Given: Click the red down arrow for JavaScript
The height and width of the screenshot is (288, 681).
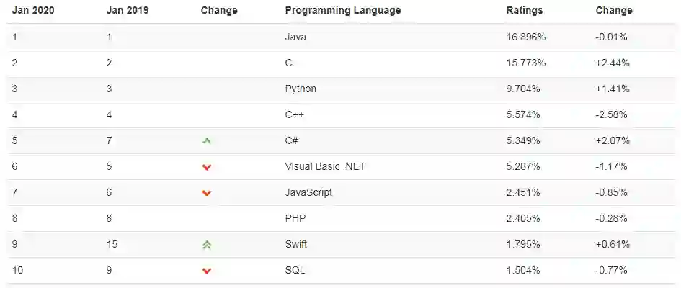Looking at the screenshot, I should [207, 193].
